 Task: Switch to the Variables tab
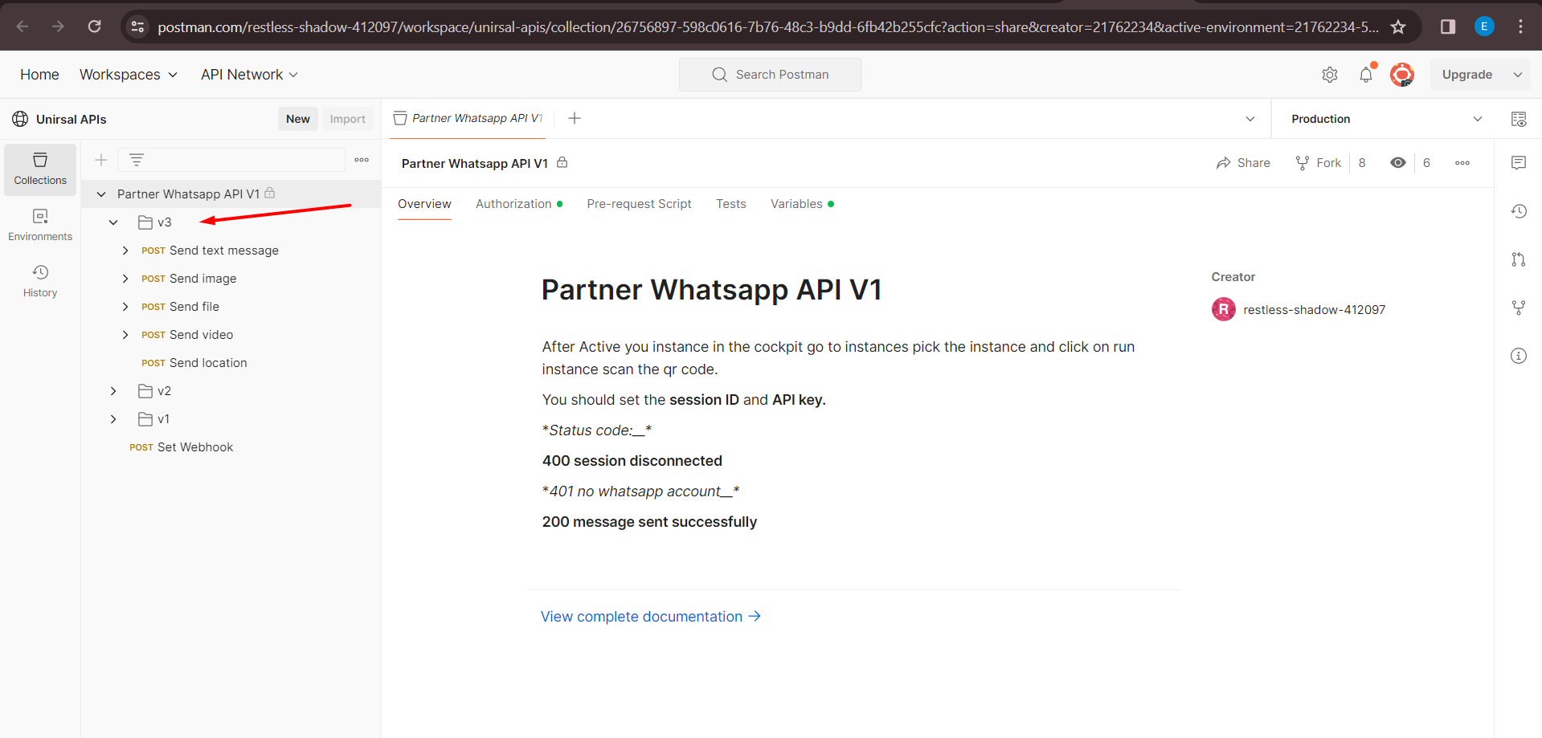(x=802, y=204)
